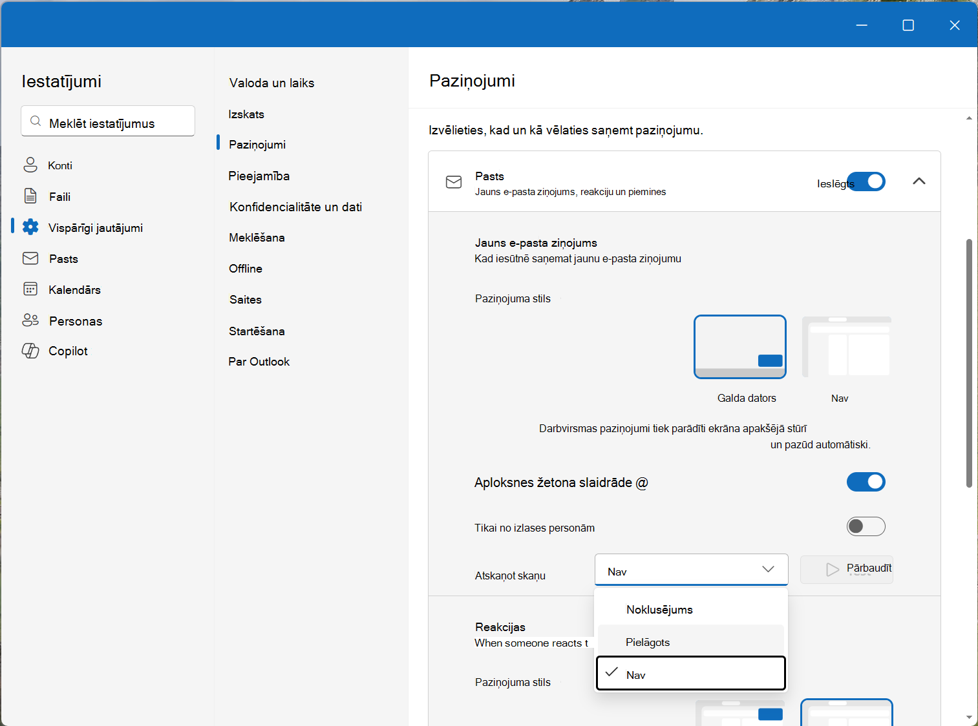
Task: Click the Faili document icon
Action: [30, 196]
